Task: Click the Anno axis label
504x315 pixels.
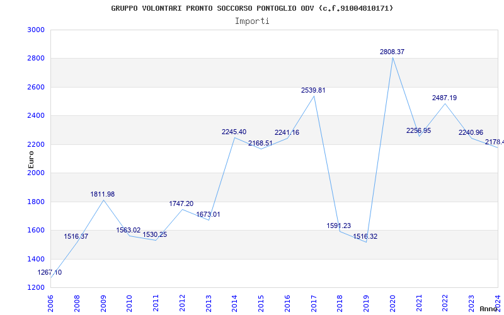Action: pos(489,309)
